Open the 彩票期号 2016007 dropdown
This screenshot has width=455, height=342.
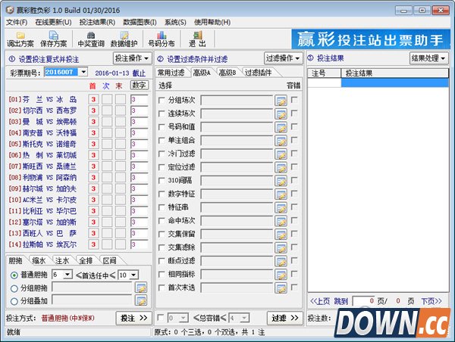tap(83, 72)
